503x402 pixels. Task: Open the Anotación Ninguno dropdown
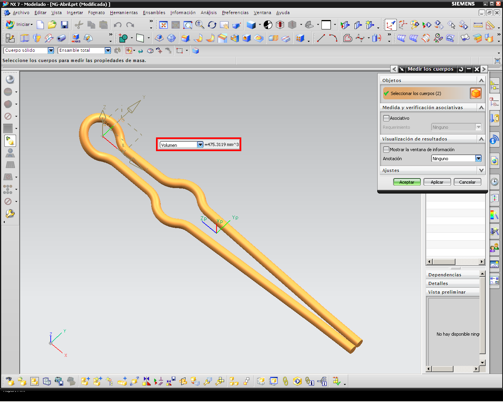click(x=478, y=159)
